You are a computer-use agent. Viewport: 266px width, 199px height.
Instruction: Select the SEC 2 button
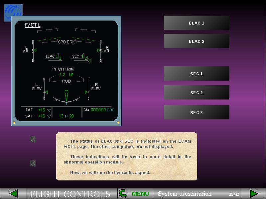197,93
